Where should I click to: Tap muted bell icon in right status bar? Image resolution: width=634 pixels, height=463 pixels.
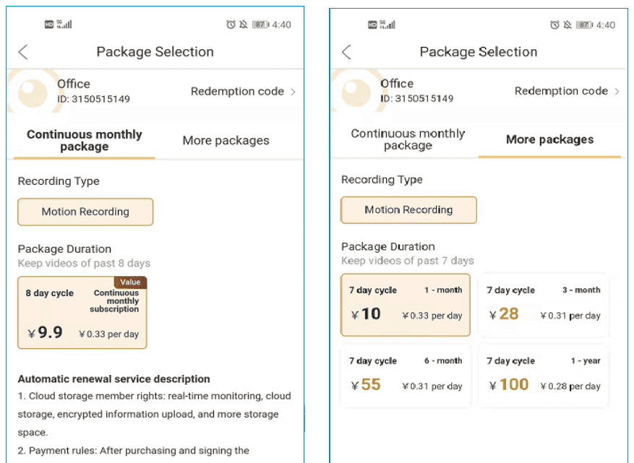pos(567,25)
